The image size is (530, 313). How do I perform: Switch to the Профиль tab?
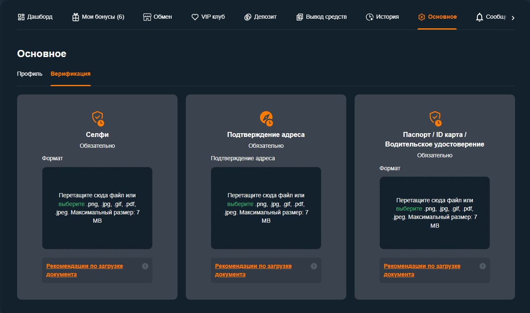[x=29, y=73]
